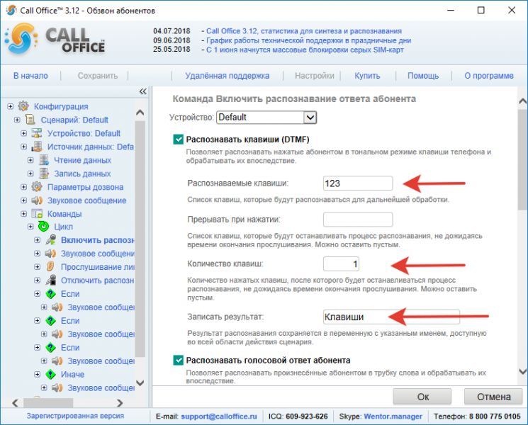This screenshot has height=425, width=528.
Task: Open Настройки menu item
Action: (315, 76)
